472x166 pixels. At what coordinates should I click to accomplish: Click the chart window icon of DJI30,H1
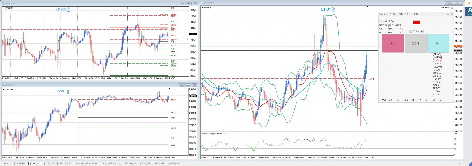pyautogui.click(x=3, y=3)
